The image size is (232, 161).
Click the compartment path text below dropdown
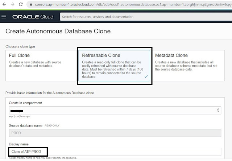(x=18, y=117)
